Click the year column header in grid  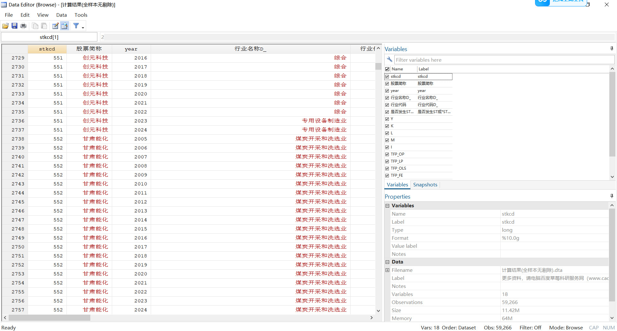[x=131, y=49]
